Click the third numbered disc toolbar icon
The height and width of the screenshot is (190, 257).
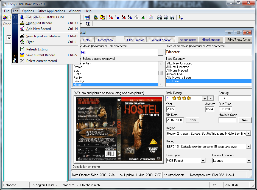coord(172,17)
